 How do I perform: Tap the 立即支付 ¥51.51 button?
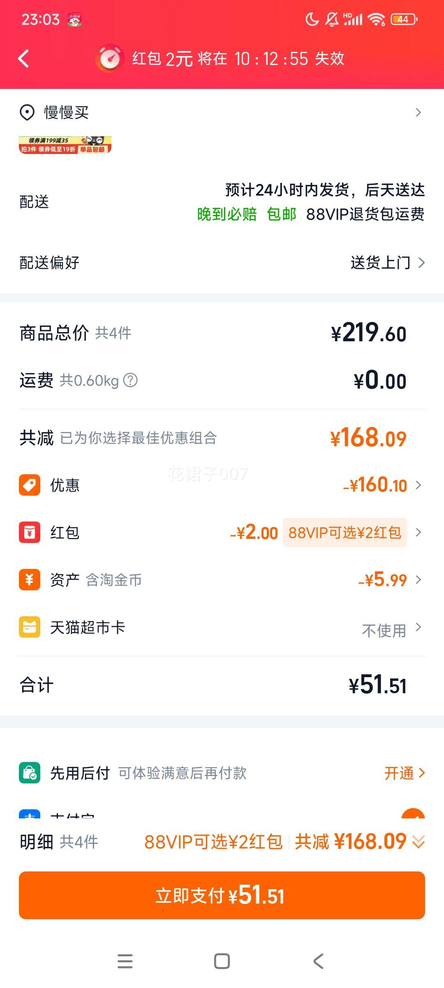pos(222,895)
